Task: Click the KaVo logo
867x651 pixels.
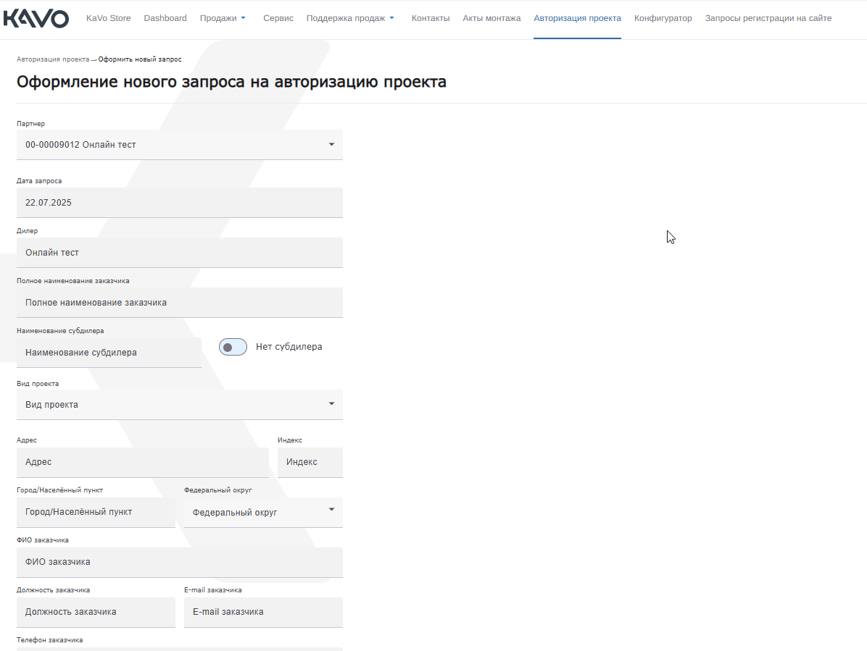Action: pyautogui.click(x=36, y=18)
